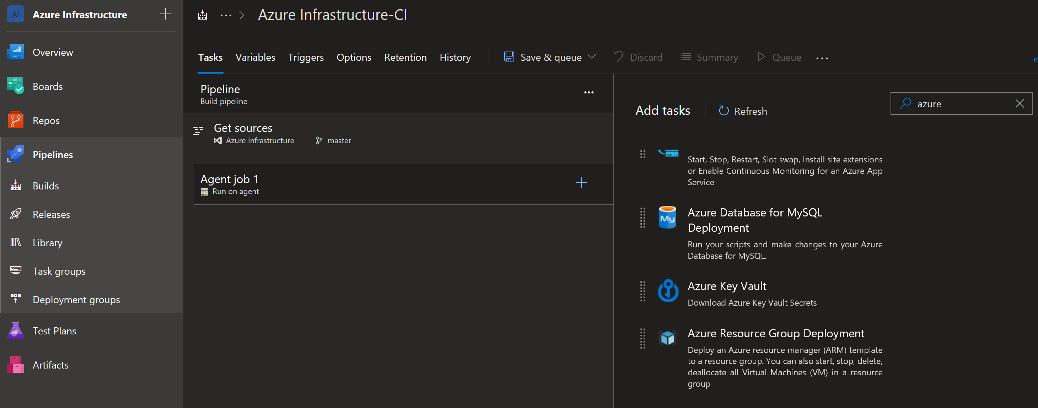Select the Pipeline build pipeline row
Image resolution: width=1038 pixels, height=408 pixels.
pos(398,93)
